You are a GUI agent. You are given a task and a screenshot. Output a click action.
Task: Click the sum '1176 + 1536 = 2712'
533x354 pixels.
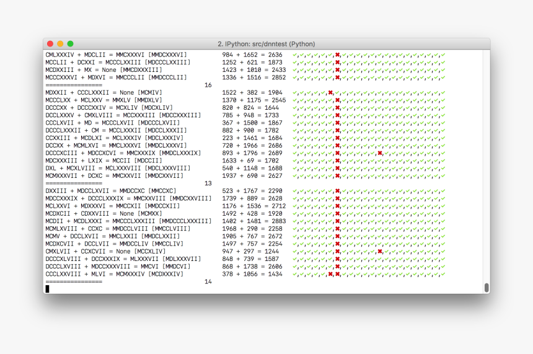pos(254,206)
